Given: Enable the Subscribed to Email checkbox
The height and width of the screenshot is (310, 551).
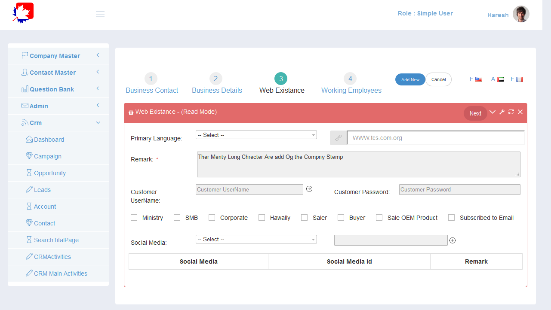Looking at the screenshot, I should (451, 217).
